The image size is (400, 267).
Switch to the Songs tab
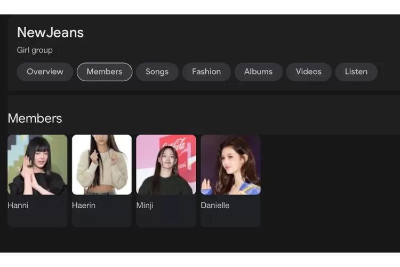point(157,72)
